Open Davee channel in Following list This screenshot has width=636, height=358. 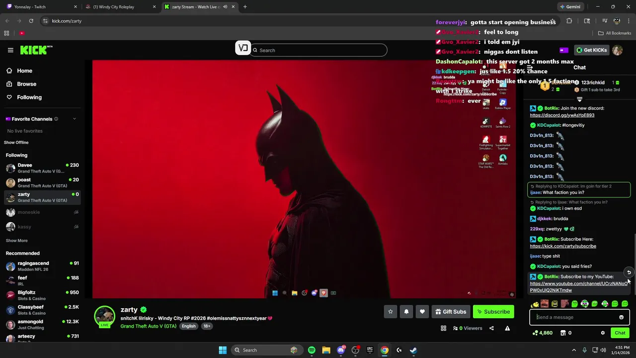point(42,168)
